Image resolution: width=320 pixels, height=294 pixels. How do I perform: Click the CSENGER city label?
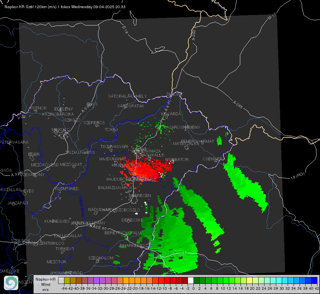tap(212, 159)
